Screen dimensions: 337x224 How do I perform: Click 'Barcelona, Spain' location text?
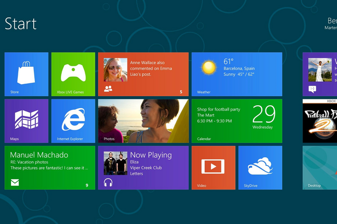pyautogui.click(x=239, y=68)
